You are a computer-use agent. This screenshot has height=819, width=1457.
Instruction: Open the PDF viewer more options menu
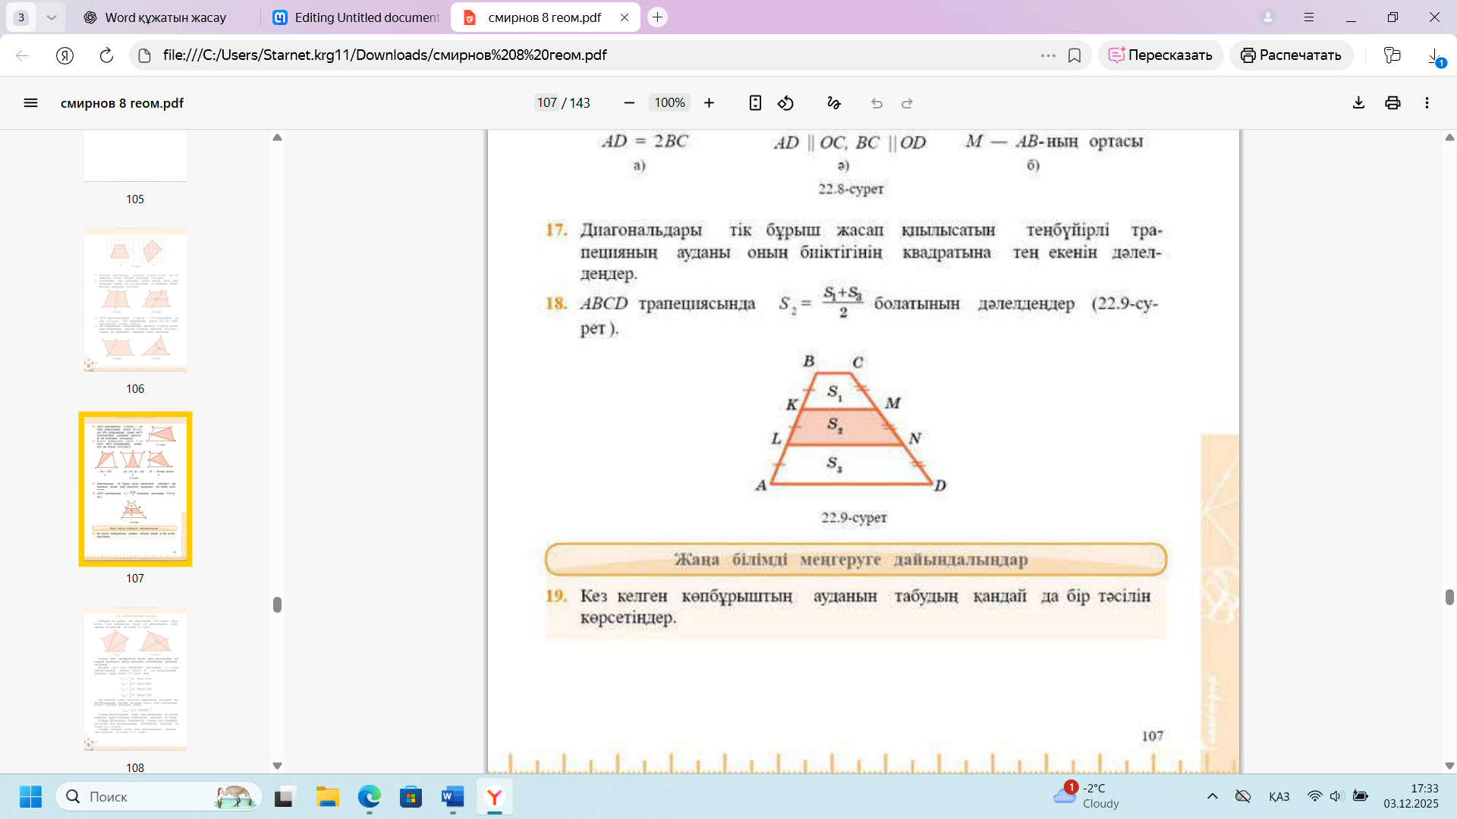(x=1427, y=103)
